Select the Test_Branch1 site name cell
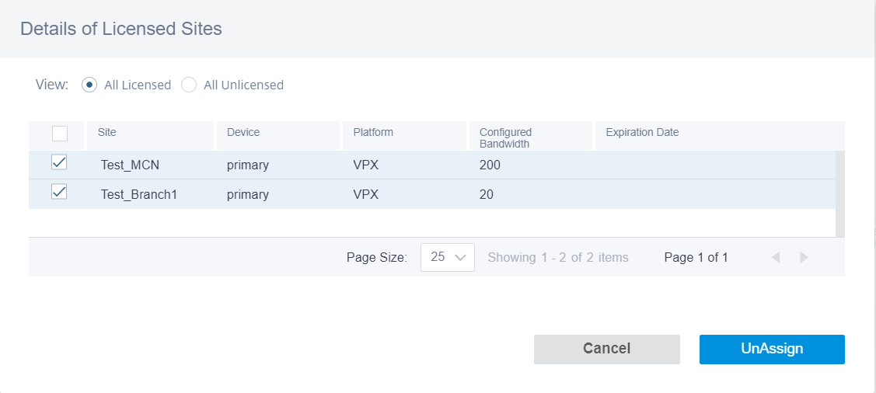This screenshot has height=393, width=876. pyautogui.click(x=139, y=194)
